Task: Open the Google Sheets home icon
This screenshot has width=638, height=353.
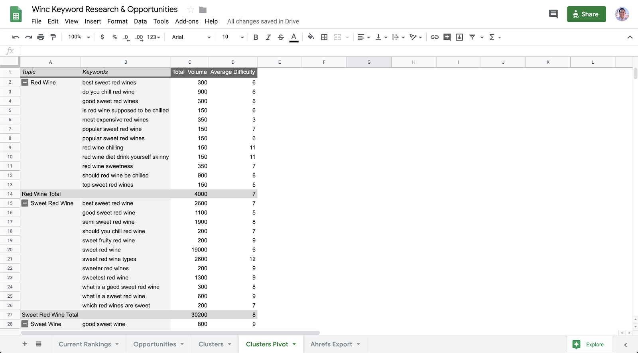Action: [16, 15]
